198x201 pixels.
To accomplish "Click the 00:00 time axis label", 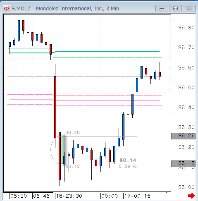I will pyautogui.click(x=110, y=196).
